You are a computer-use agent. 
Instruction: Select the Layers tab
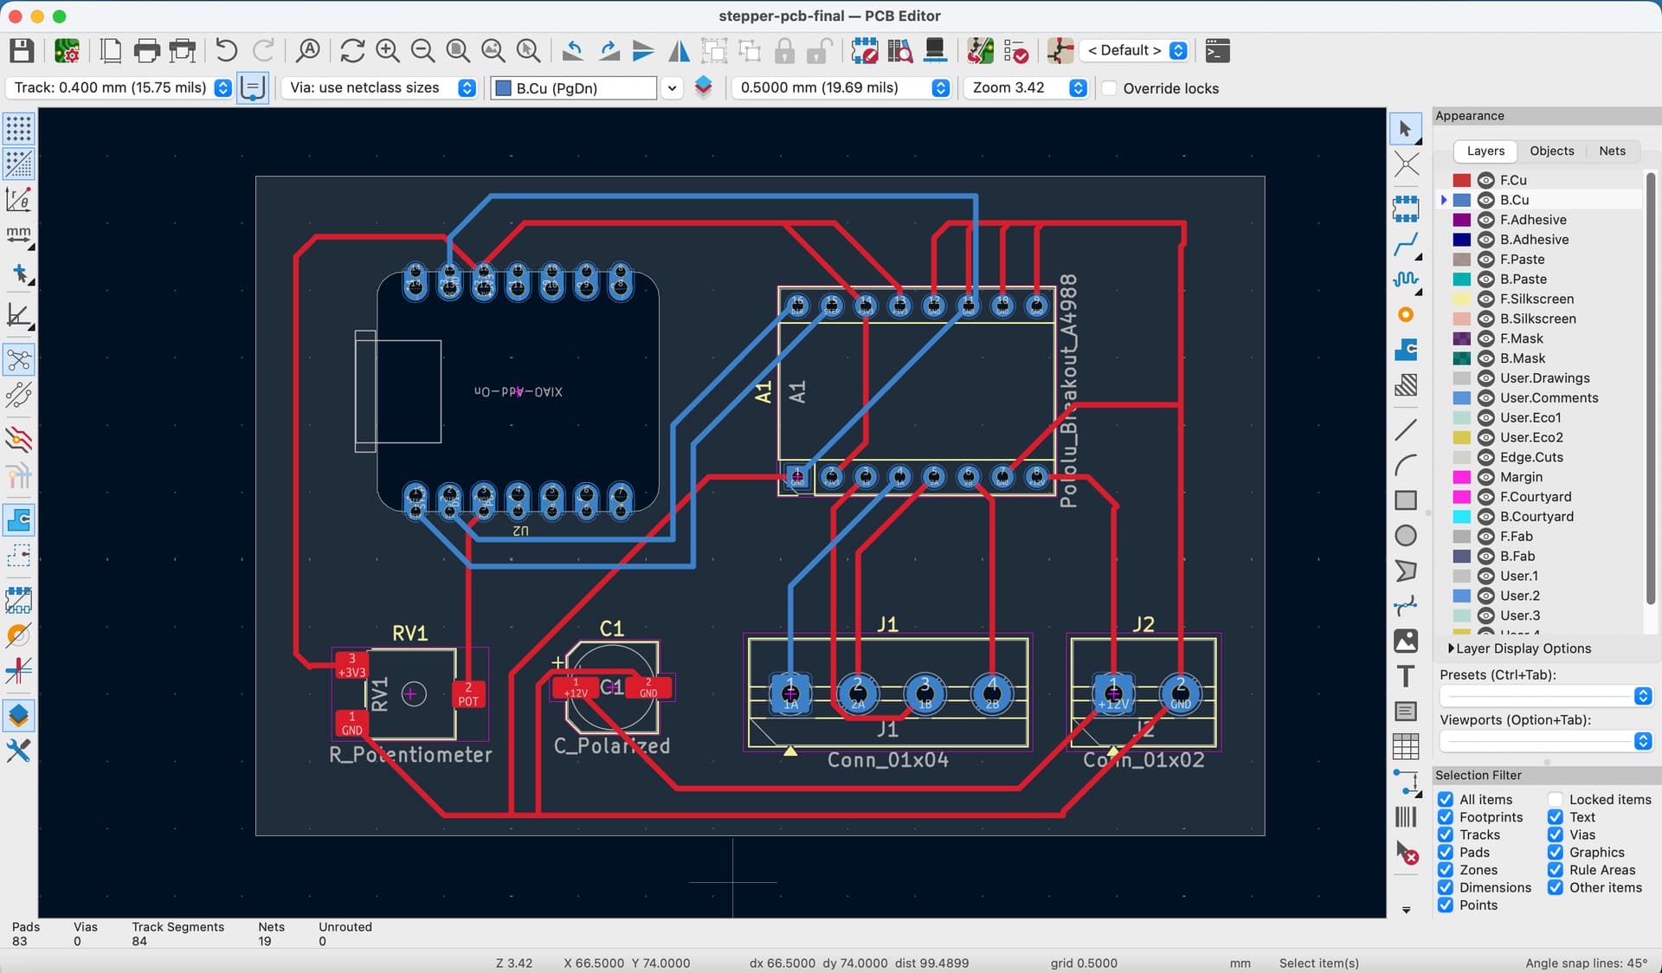coord(1485,151)
